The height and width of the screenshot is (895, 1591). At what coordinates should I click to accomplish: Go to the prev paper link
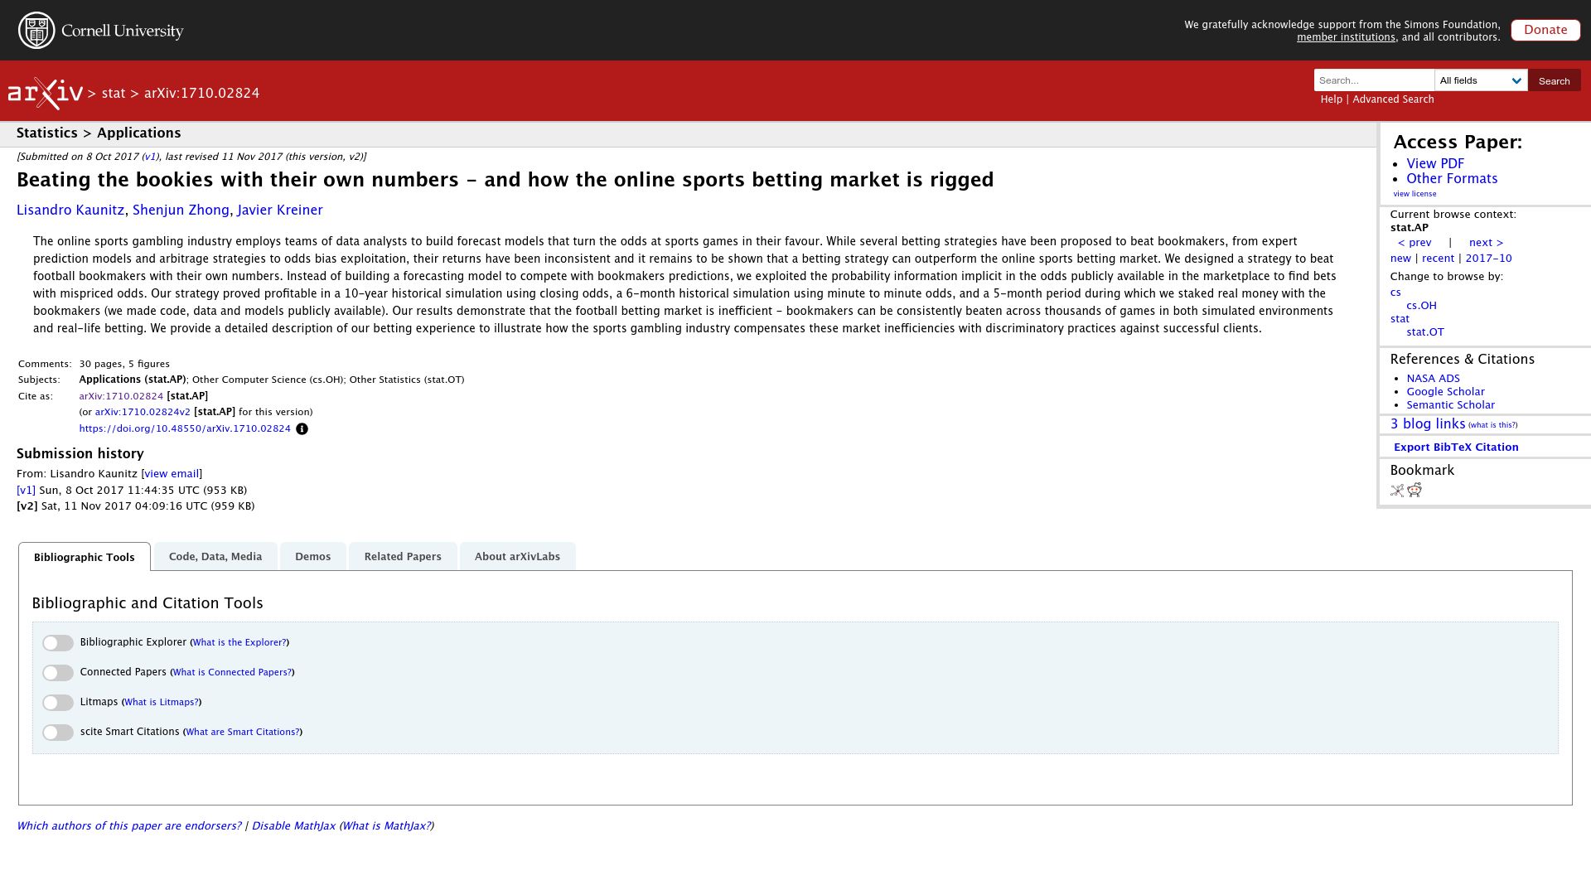point(1414,243)
